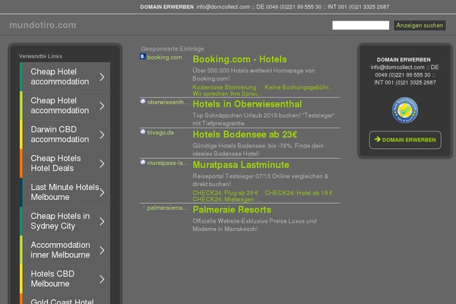Click Keine Buchungsgebühr sitelink

(299, 87)
